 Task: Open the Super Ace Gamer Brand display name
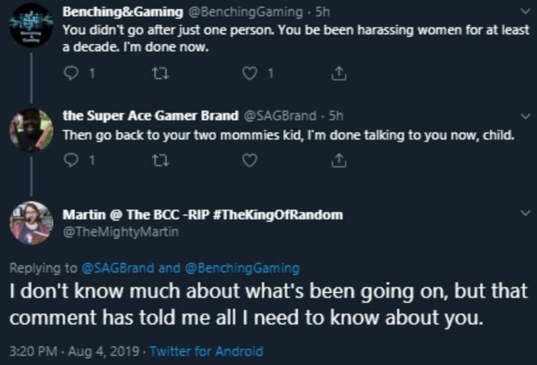tap(150, 115)
